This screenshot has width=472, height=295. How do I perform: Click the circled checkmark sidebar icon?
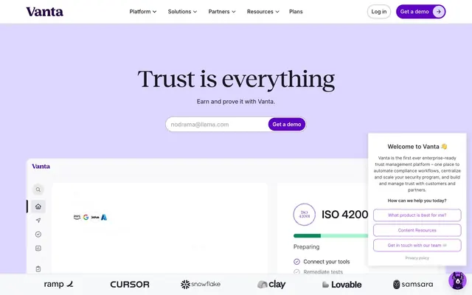38,235
